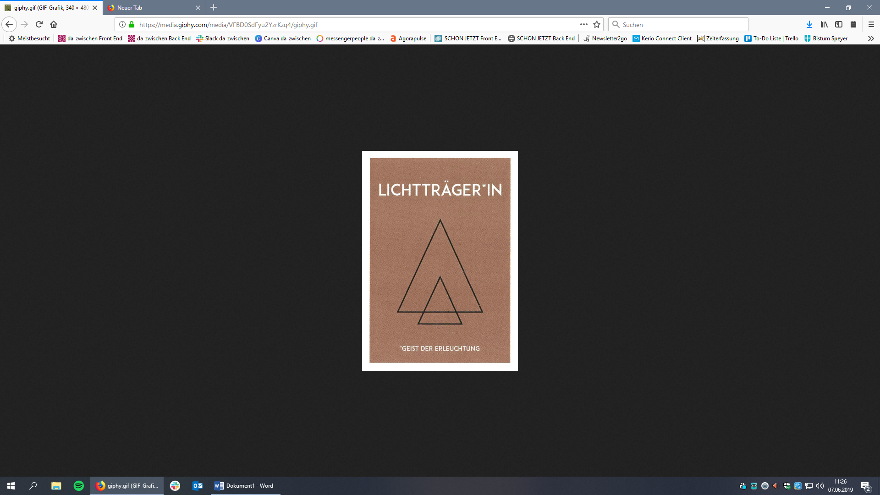Click the reload page icon

[39, 25]
